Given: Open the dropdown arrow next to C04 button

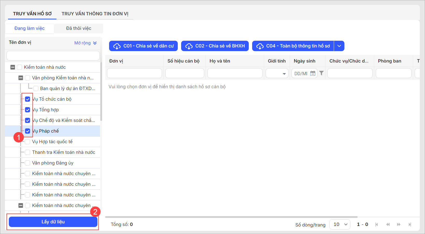Looking at the screenshot, I should 339,46.
